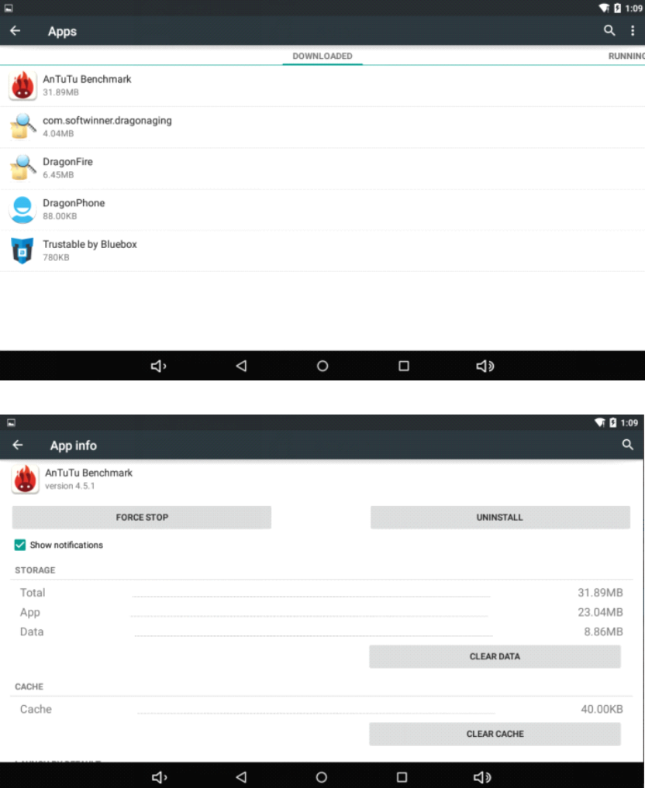Tap volume up in App info navigation bar
The width and height of the screenshot is (645, 788).
[482, 777]
